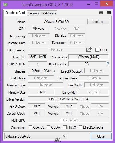Click the Transistors Unknown field
Image resolution: width=115 pixels, height=143 pixels.
click(77, 43)
